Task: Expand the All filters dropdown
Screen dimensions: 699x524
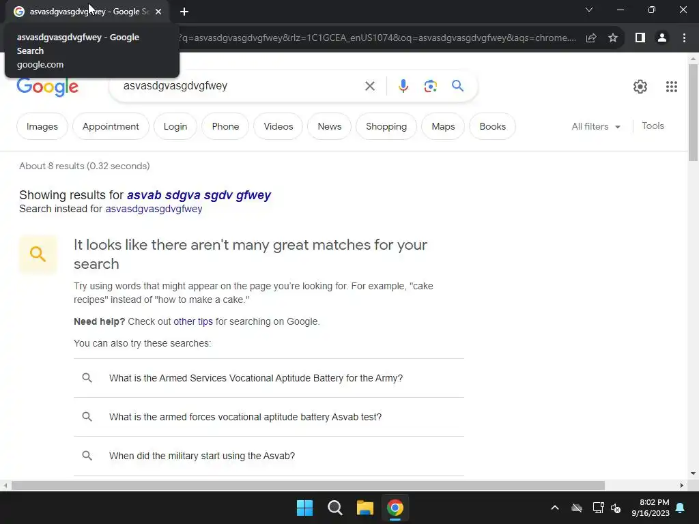Action: coord(596,126)
